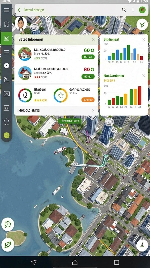Click the tallest red bar in NadJAndarioa chart
The height and width of the screenshot is (268, 150).
(x=140, y=96)
